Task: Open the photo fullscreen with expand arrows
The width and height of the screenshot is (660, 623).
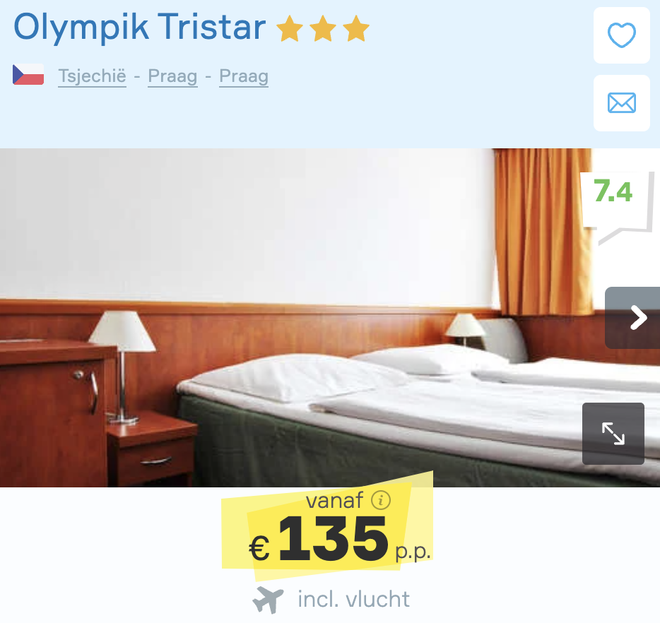Action: point(613,434)
